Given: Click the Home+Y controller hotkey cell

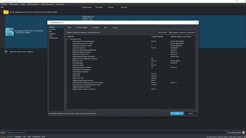Looking at the screenshot, I should tap(174, 82).
